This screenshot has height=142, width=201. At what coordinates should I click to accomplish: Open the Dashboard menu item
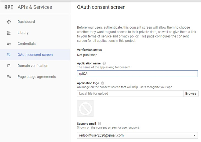point(26,22)
